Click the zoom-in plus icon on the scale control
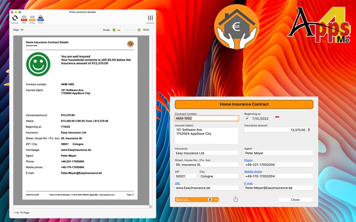The height and width of the screenshot is (222, 356). coord(139,30)
